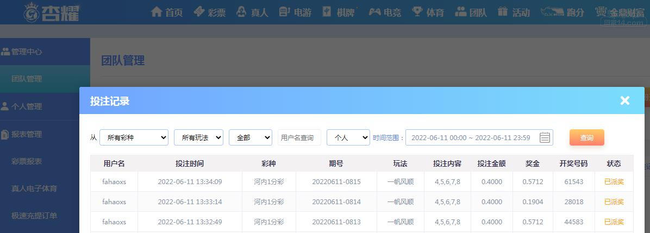This screenshot has height=233, width=650.
Task: Click the 状态 column header
Action: point(614,163)
